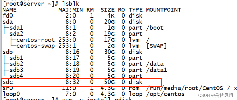Click the 2G size of centos-swap
Image resolution: width=237 pixels, height=100 pixels.
pyautogui.click(x=111, y=46)
